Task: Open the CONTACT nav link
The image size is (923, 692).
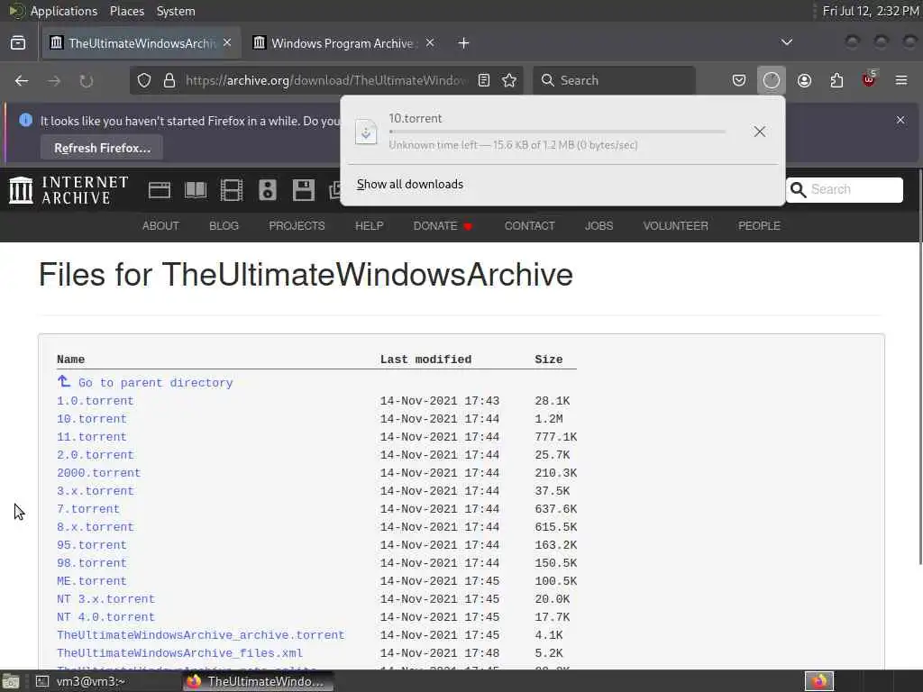Action: [529, 226]
